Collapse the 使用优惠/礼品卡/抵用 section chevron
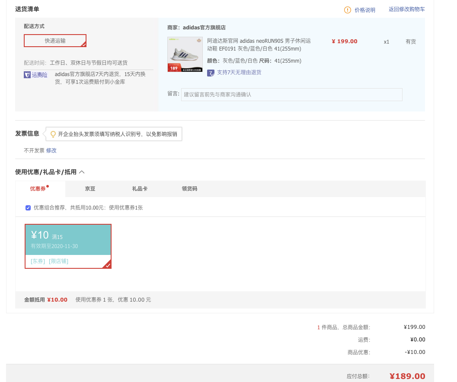The height and width of the screenshot is (382, 457). click(82, 172)
